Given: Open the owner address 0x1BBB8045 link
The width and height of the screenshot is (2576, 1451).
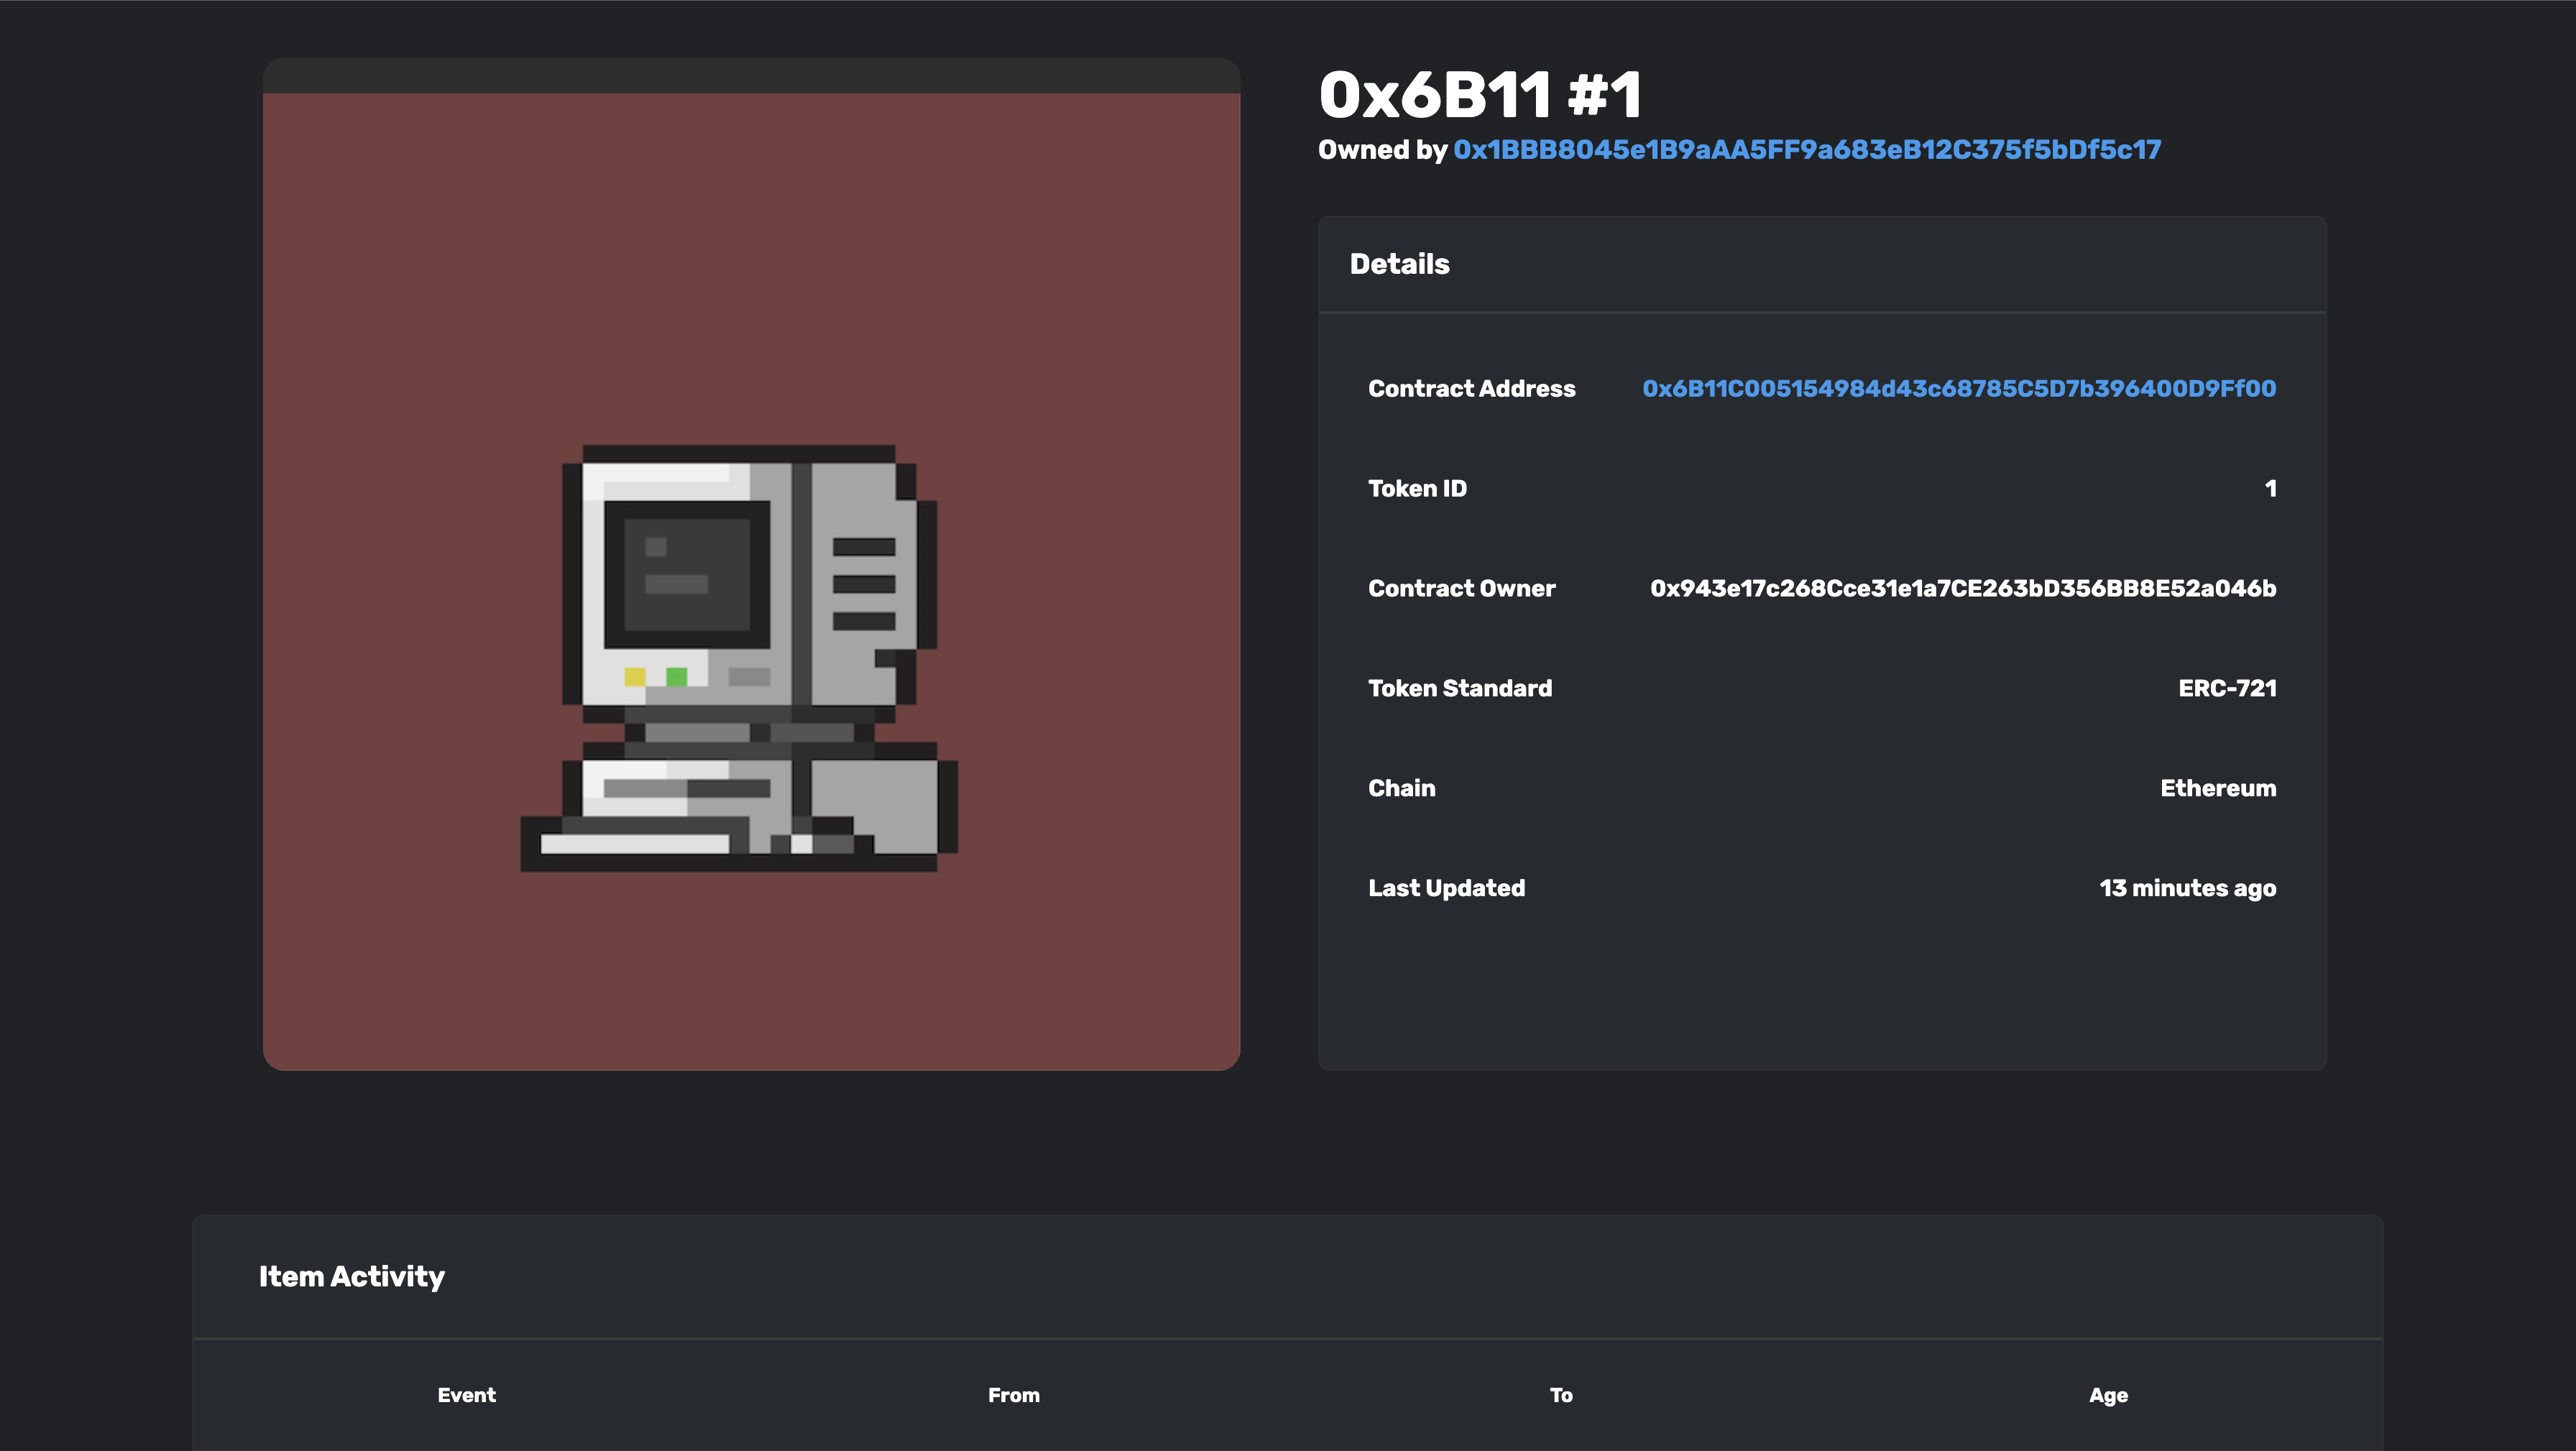Looking at the screenshot, I should (x=1806, y=150).
